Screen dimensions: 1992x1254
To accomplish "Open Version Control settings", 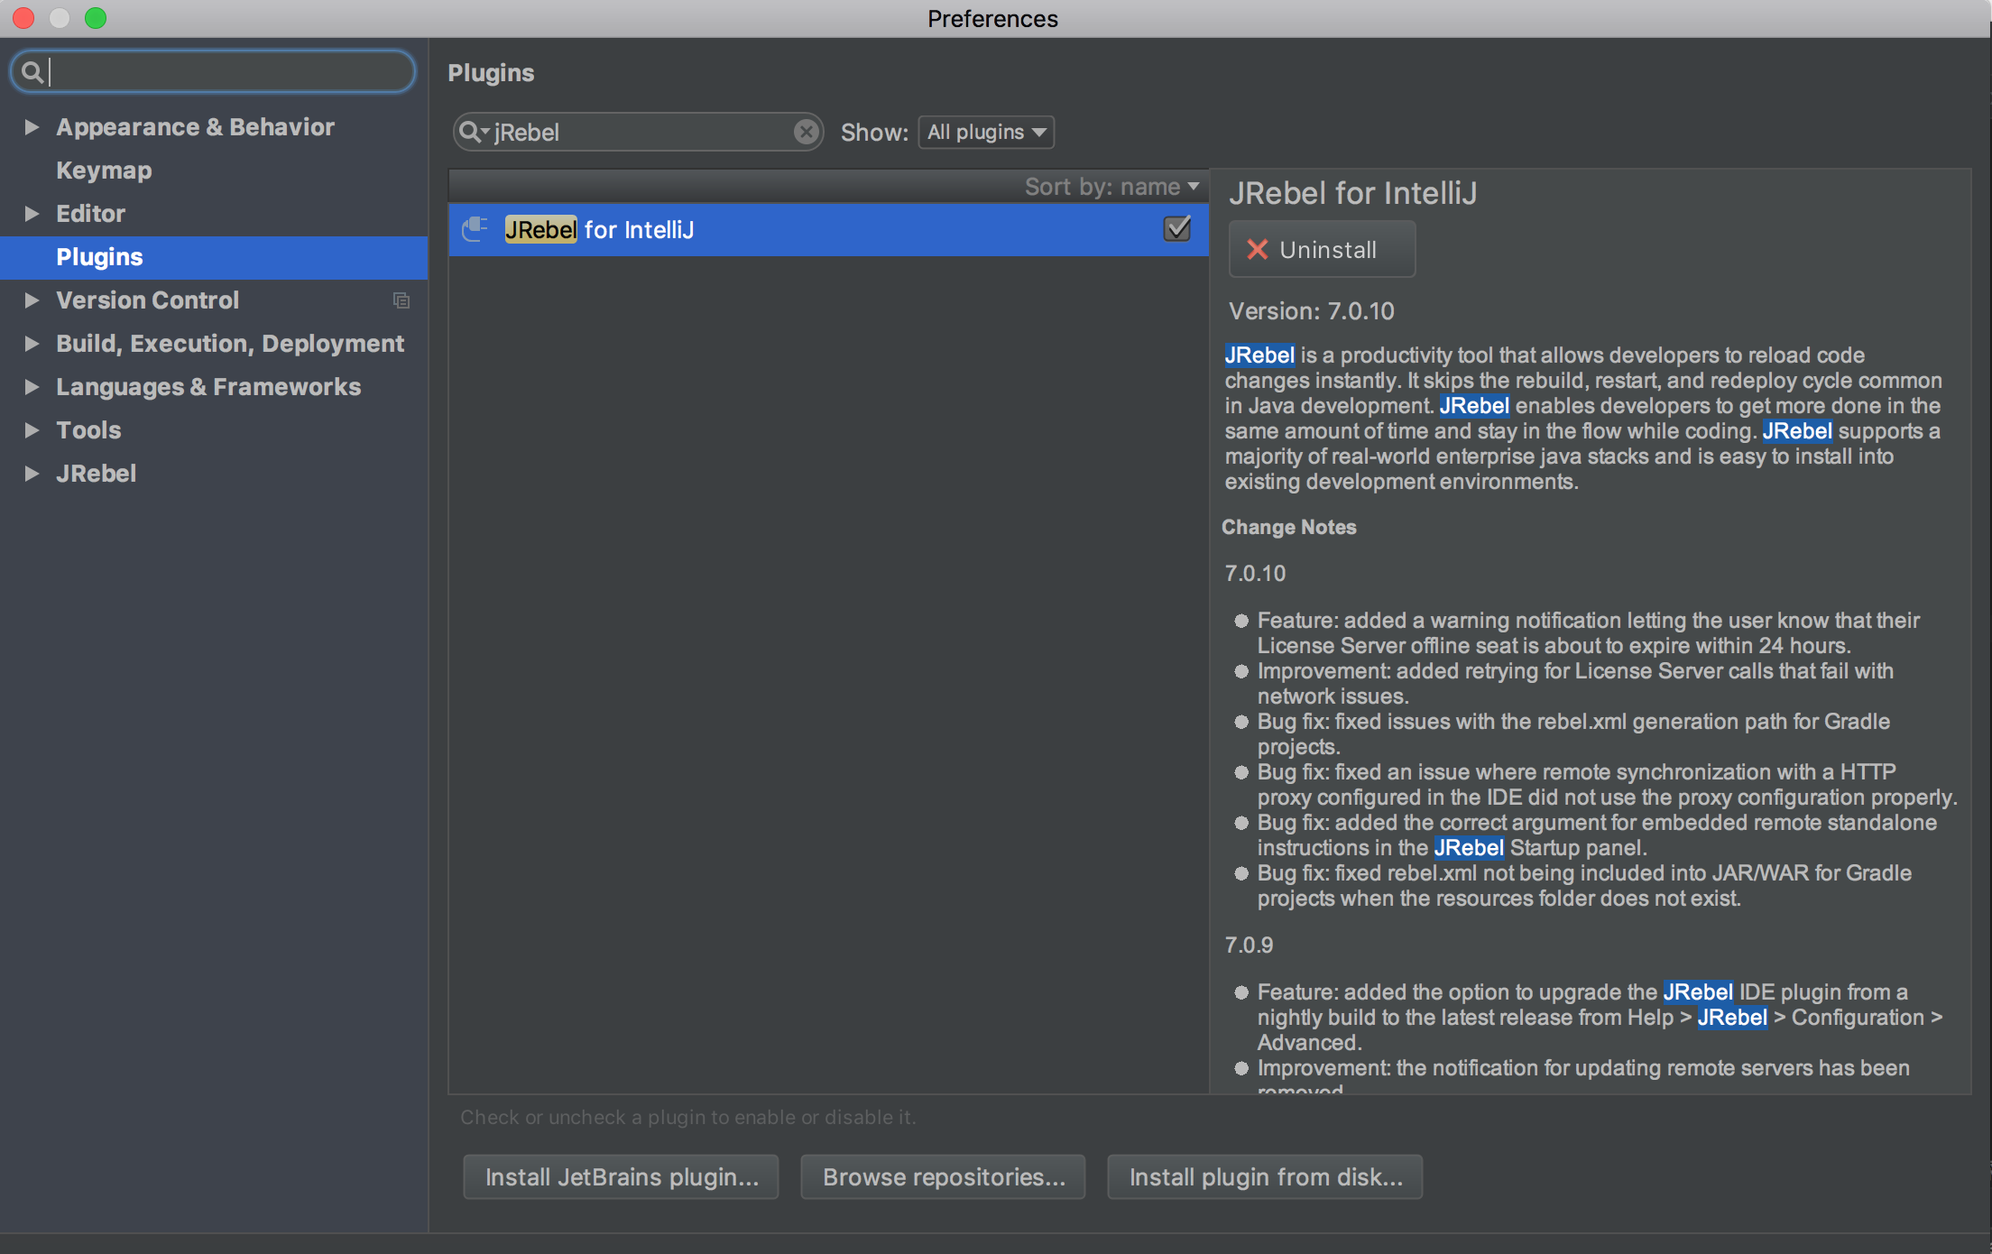I will 147,300.
